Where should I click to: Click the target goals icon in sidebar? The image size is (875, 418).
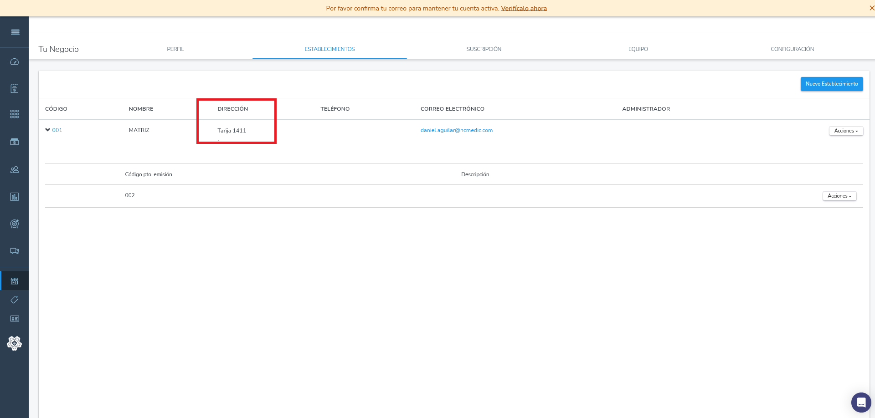tap(15, 224)
